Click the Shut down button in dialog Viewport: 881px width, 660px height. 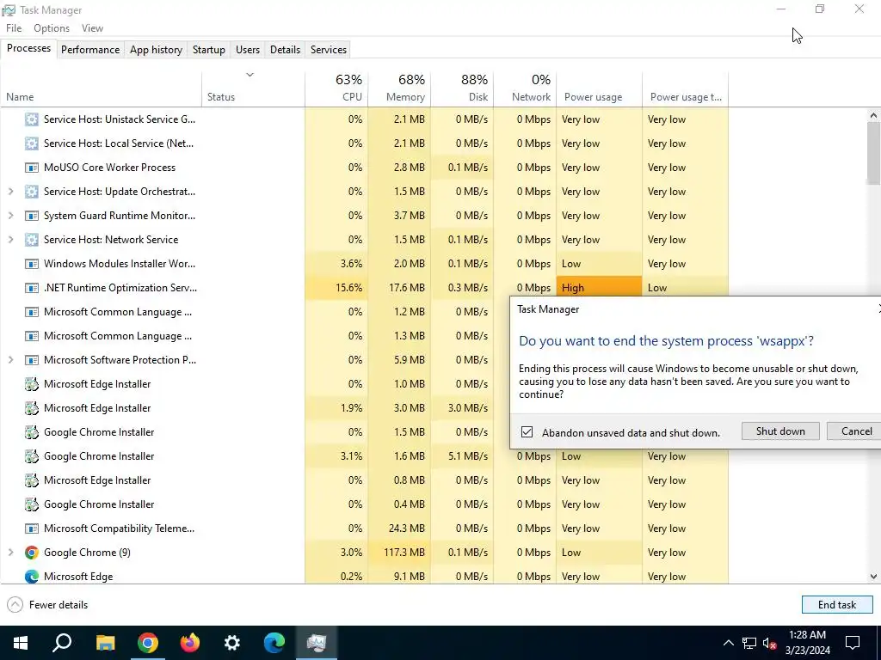pyautogui.click(x=780, y=431)
